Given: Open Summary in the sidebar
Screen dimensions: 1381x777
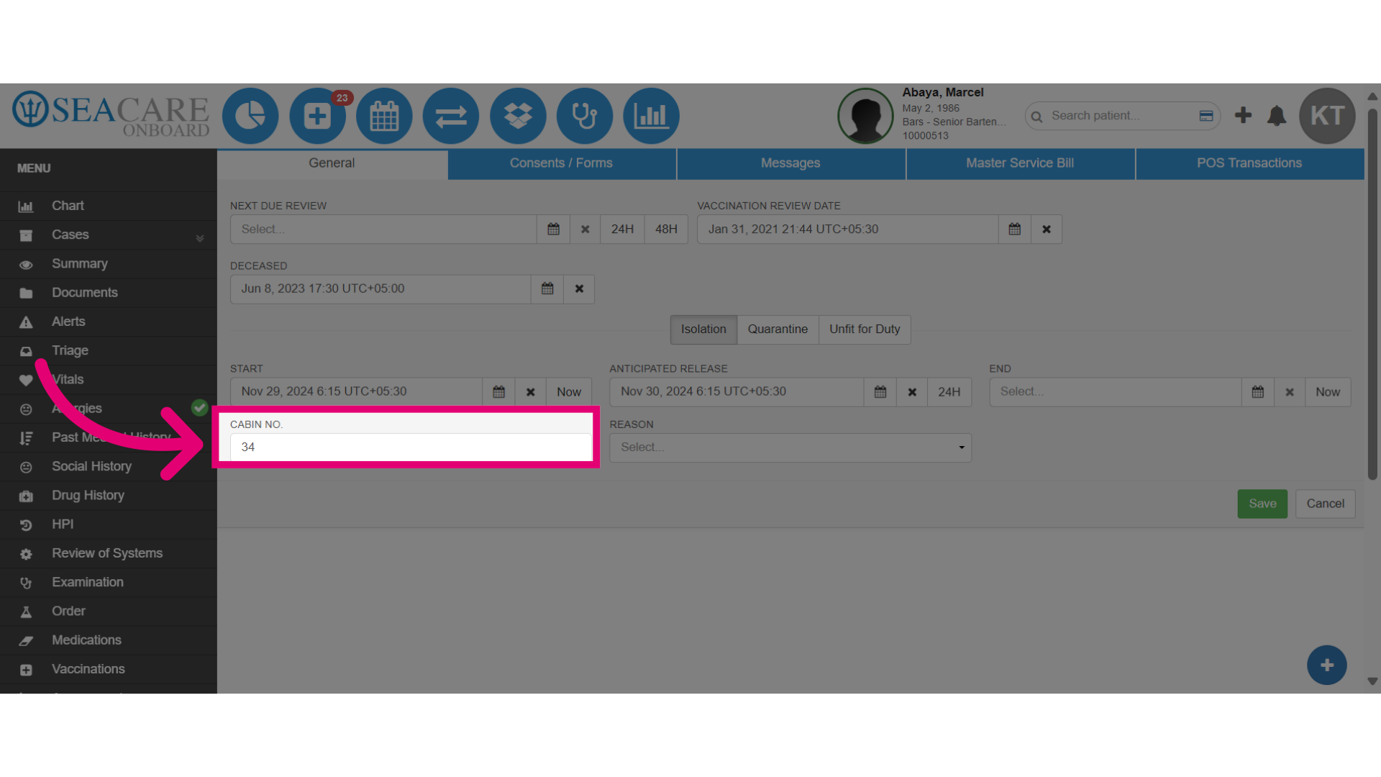Looking at the screenshot, I should pos(108,264).
